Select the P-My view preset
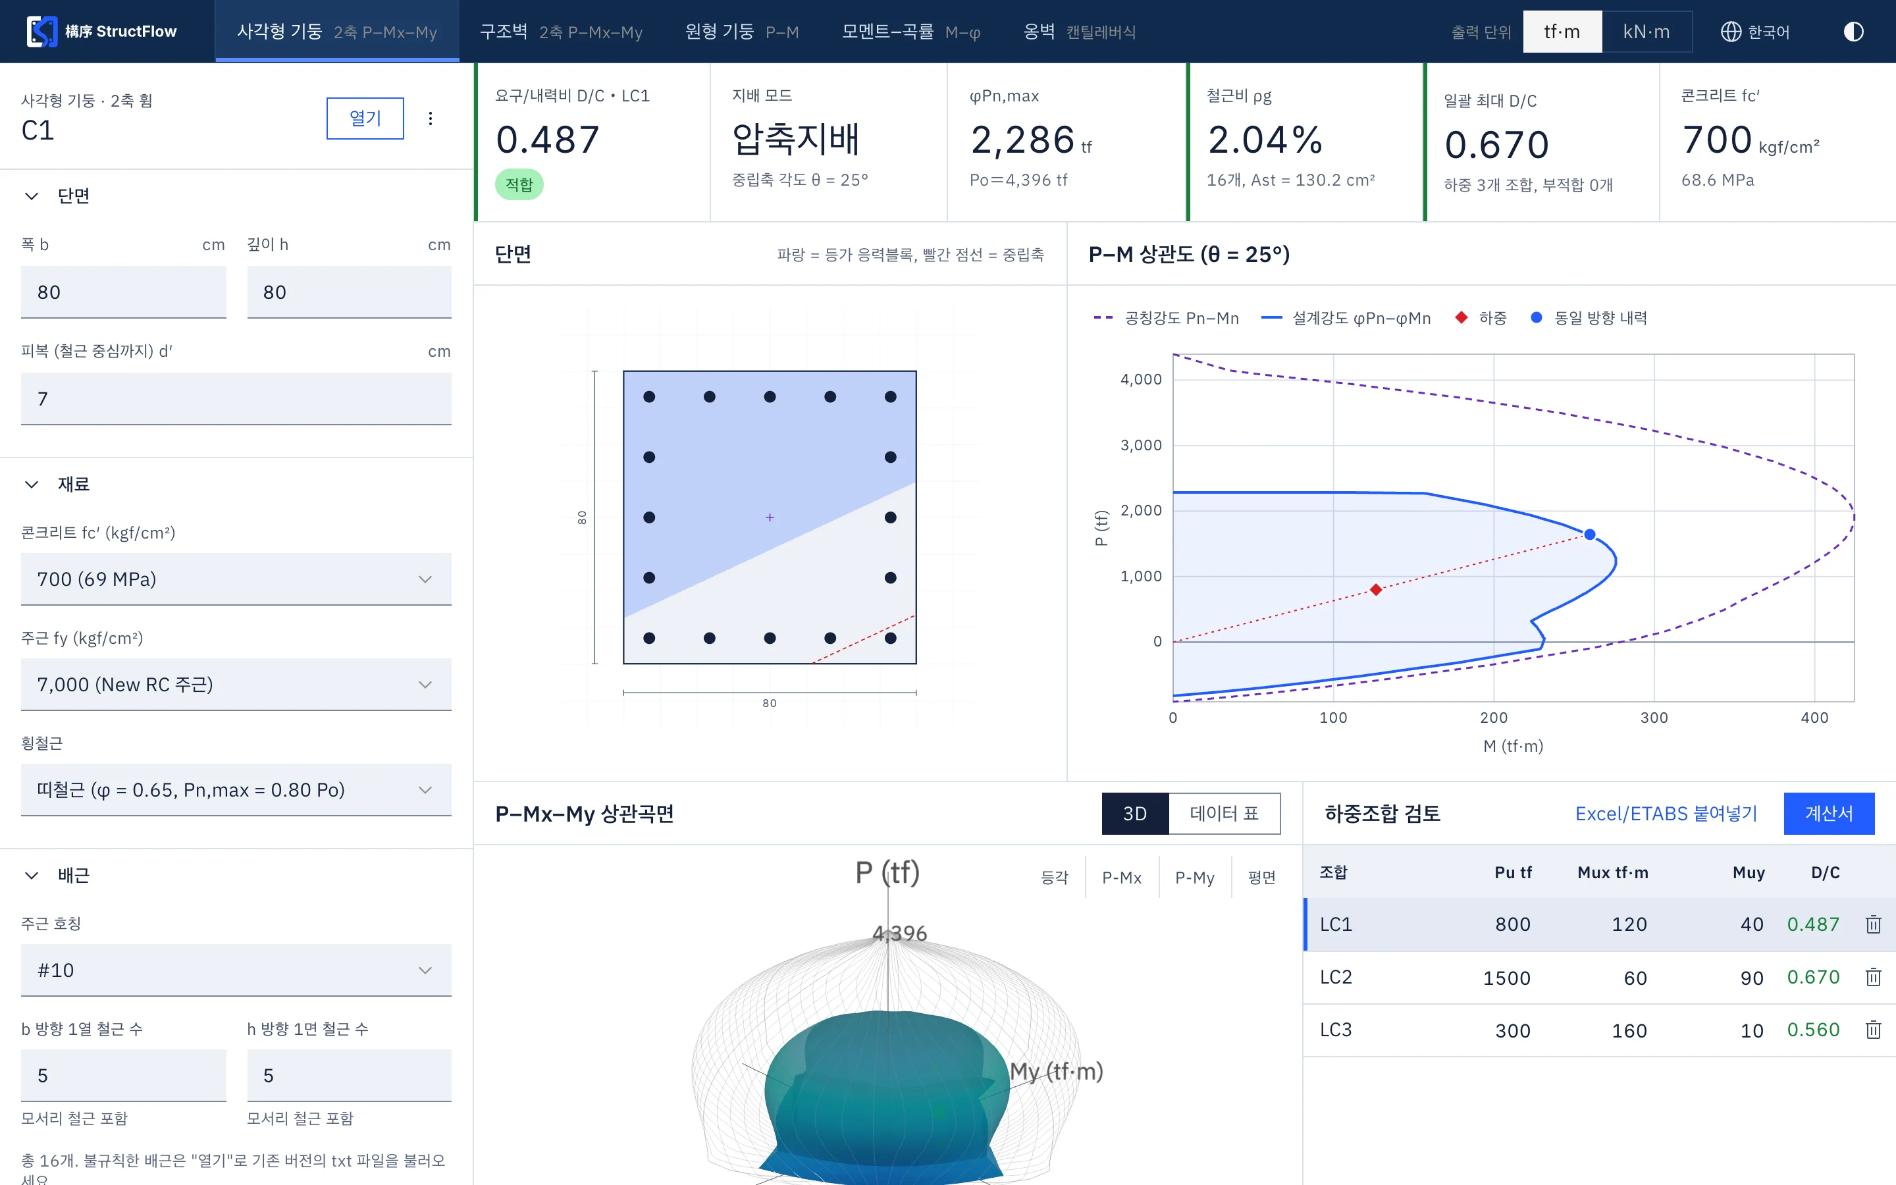 click(1195, 877)
